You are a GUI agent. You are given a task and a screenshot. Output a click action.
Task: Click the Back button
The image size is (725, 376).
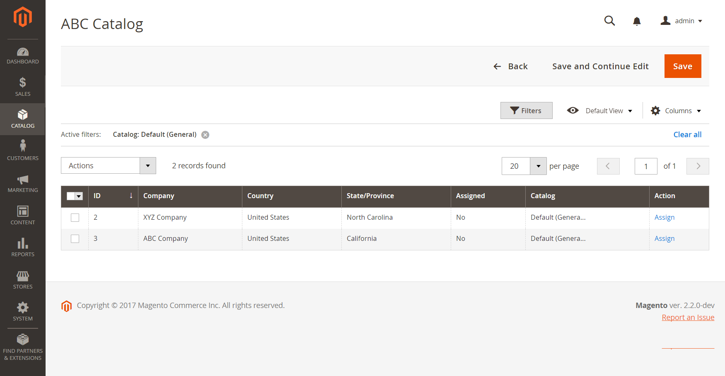510,66
